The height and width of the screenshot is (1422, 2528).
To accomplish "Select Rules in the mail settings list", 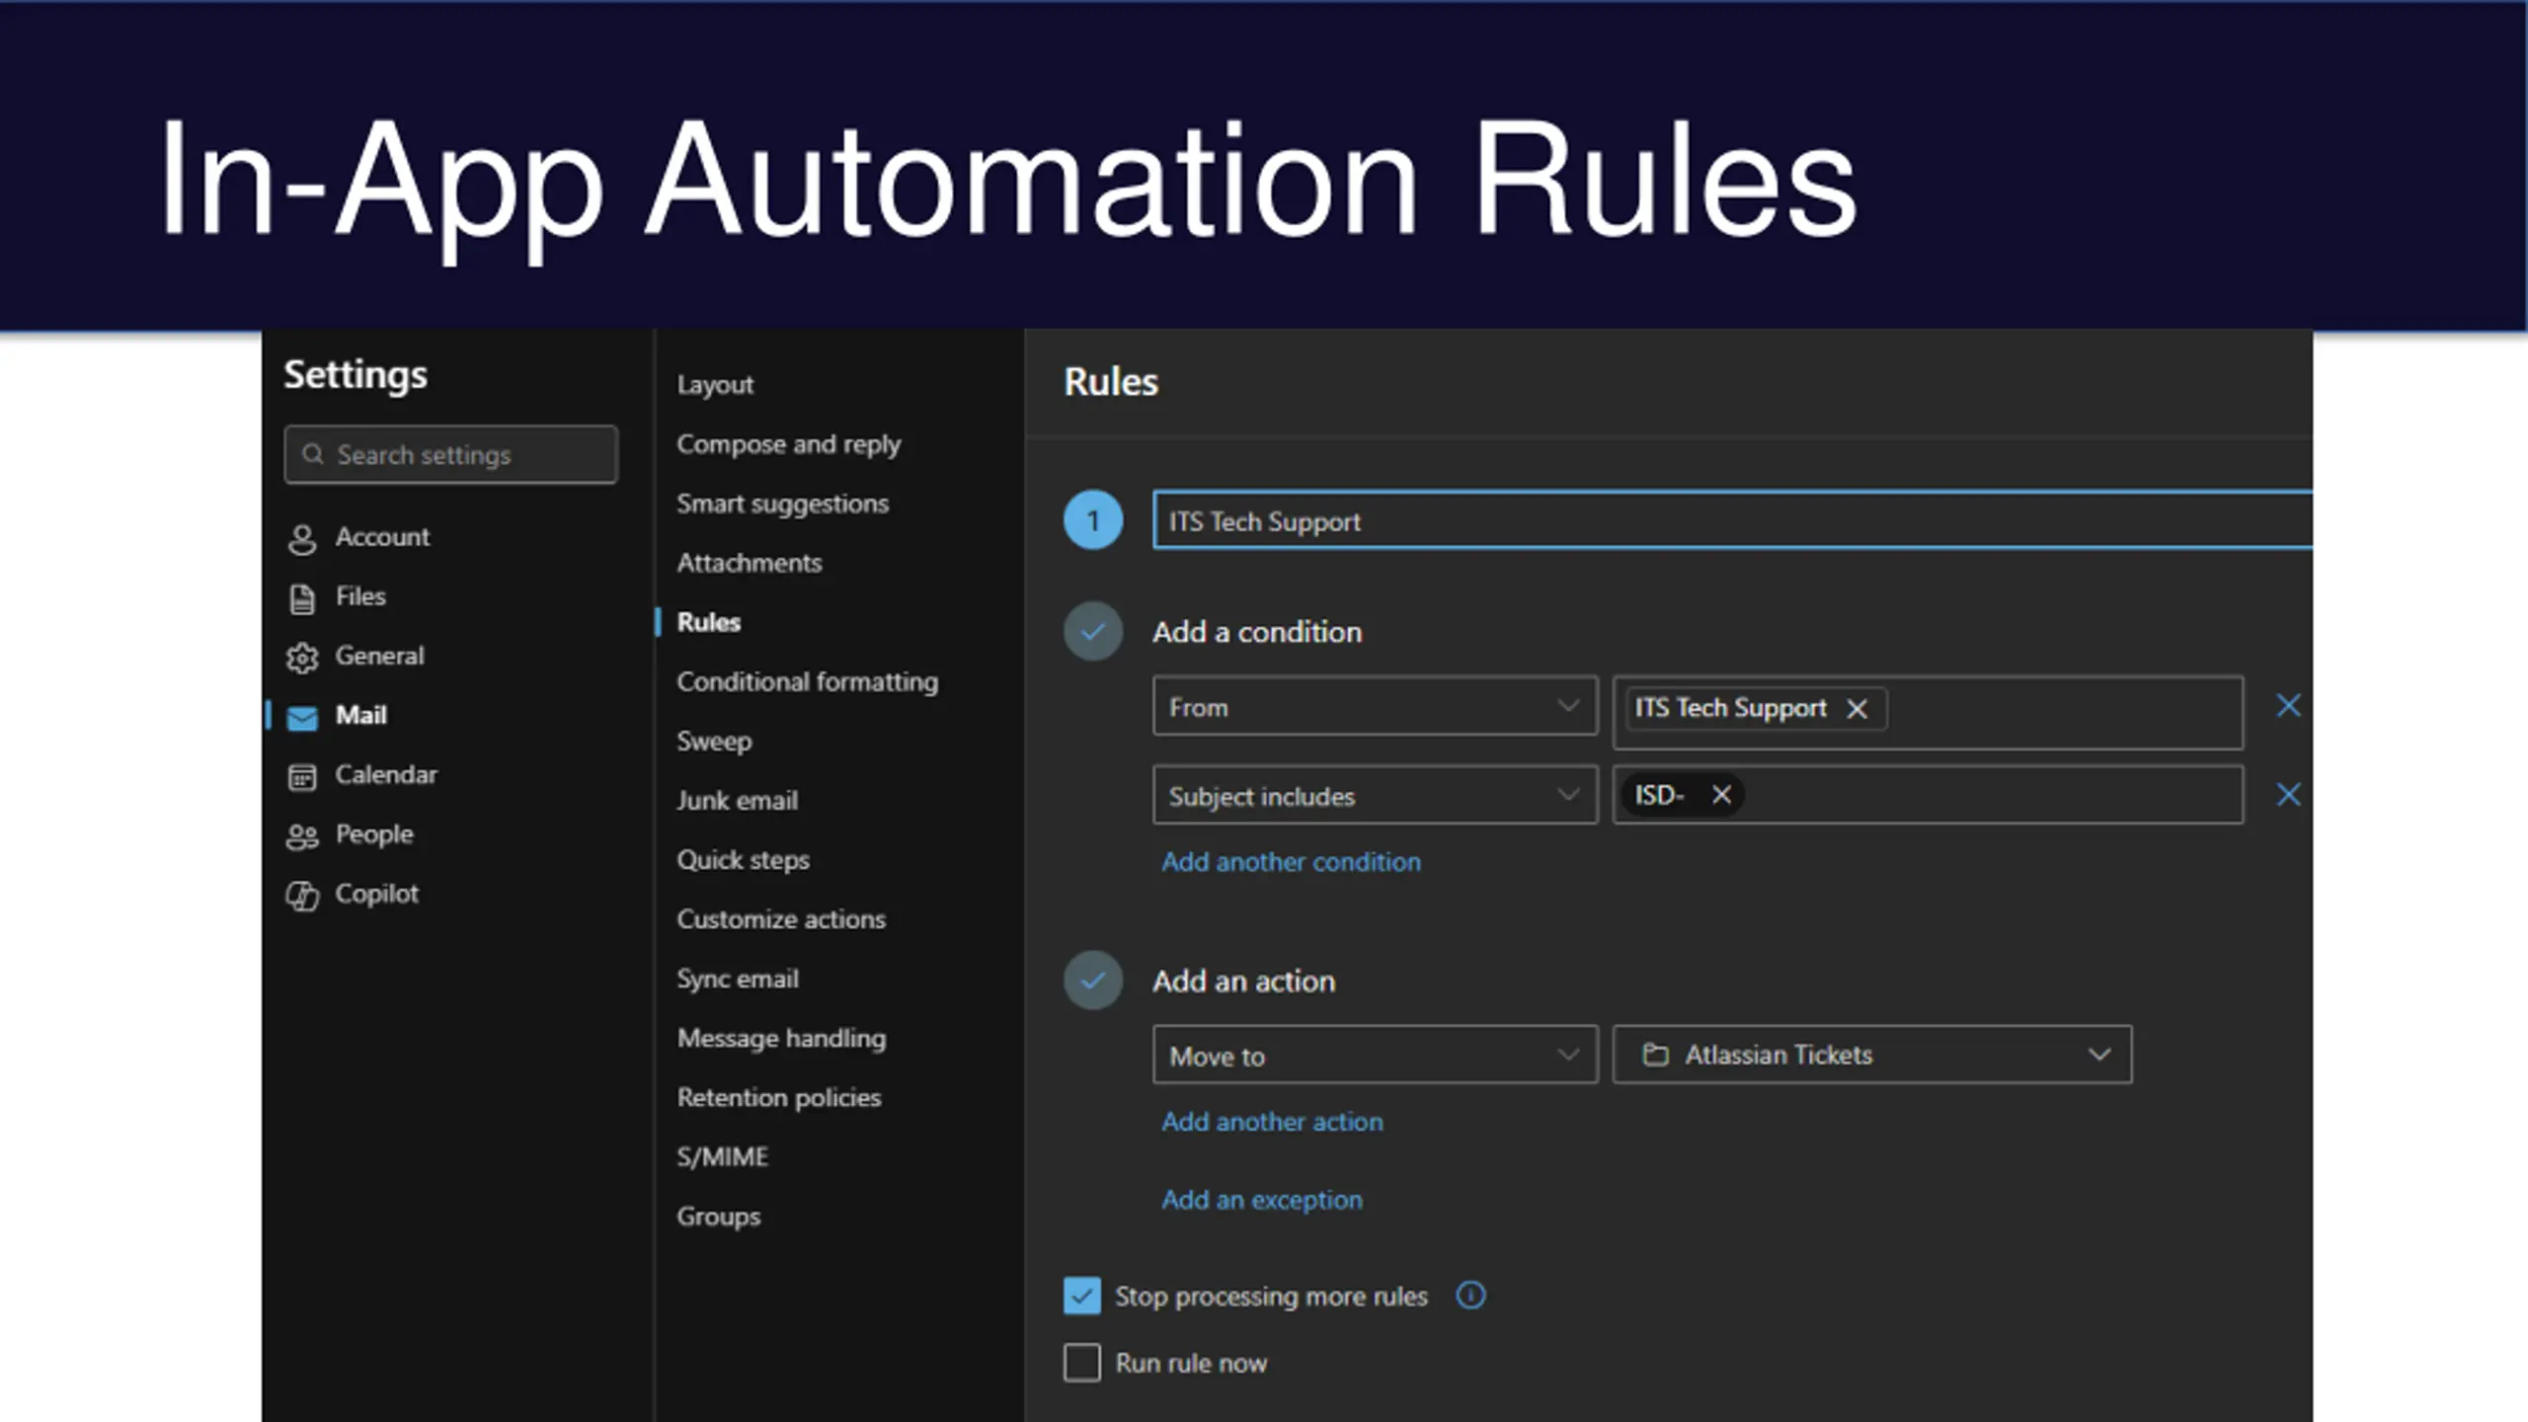I will pyautogui.click(x=709, y=622).
